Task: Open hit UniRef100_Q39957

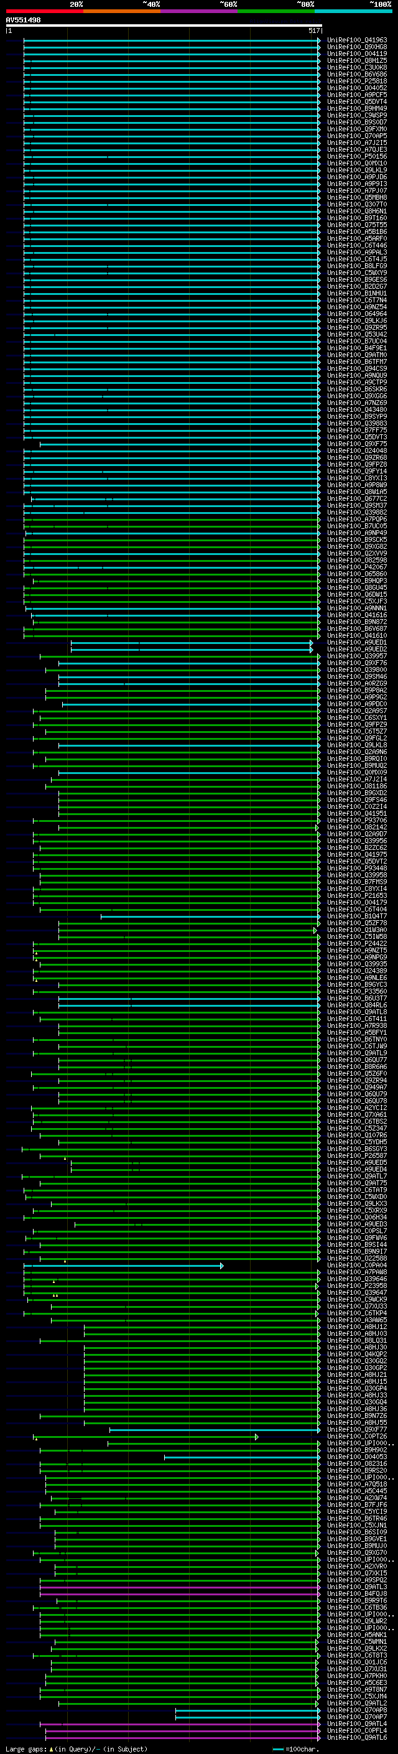Action: point(356,656)
